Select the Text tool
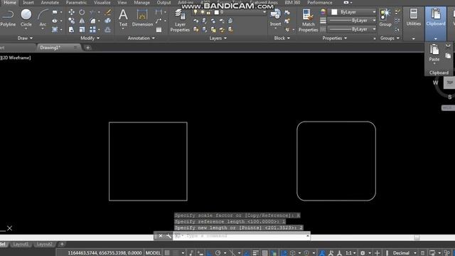455x256 pixels. 123,18
